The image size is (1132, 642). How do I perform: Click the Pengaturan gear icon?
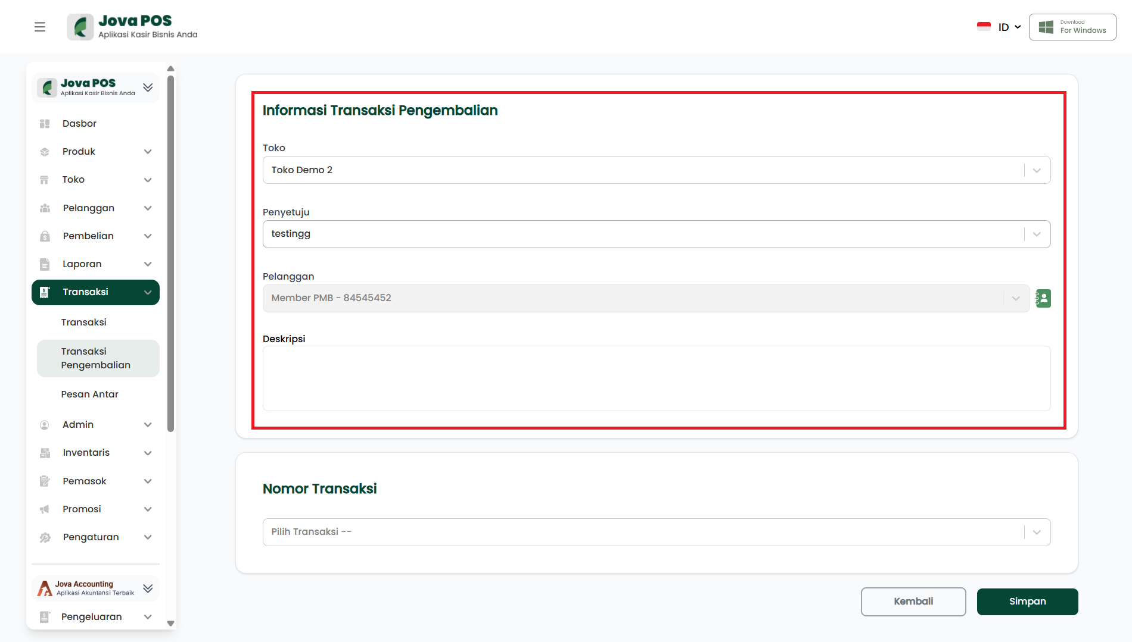pos(45,537)
